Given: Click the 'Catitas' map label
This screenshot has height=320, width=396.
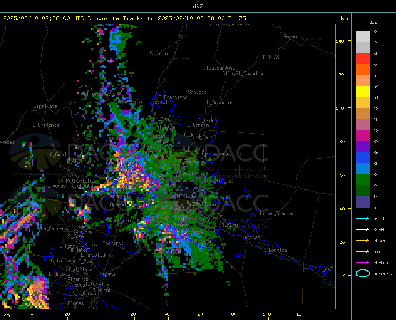Looking at the screenshot, I should point(251,237).
